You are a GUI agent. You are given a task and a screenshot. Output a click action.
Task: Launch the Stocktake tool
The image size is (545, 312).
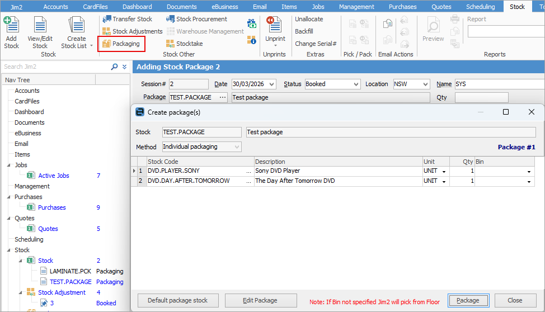(x=185, y=44)
